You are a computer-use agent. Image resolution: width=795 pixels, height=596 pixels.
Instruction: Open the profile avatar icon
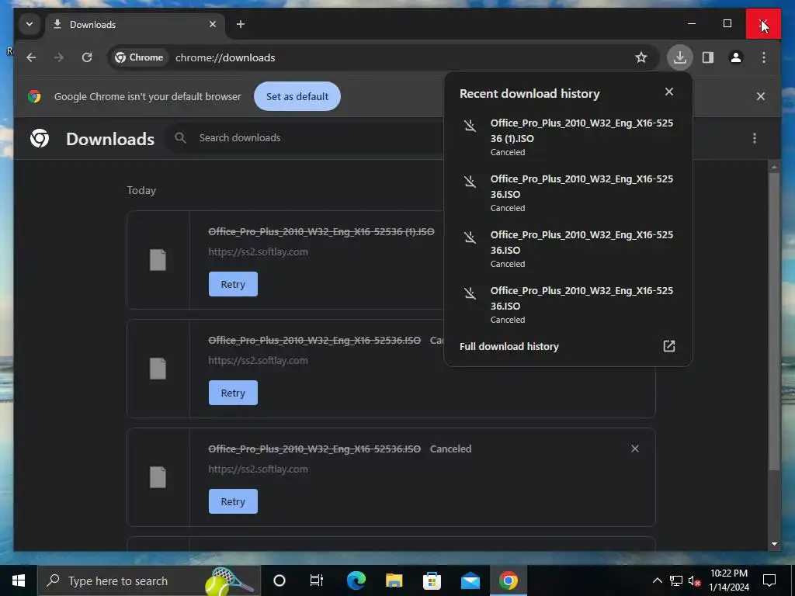[x=736, y=57]
